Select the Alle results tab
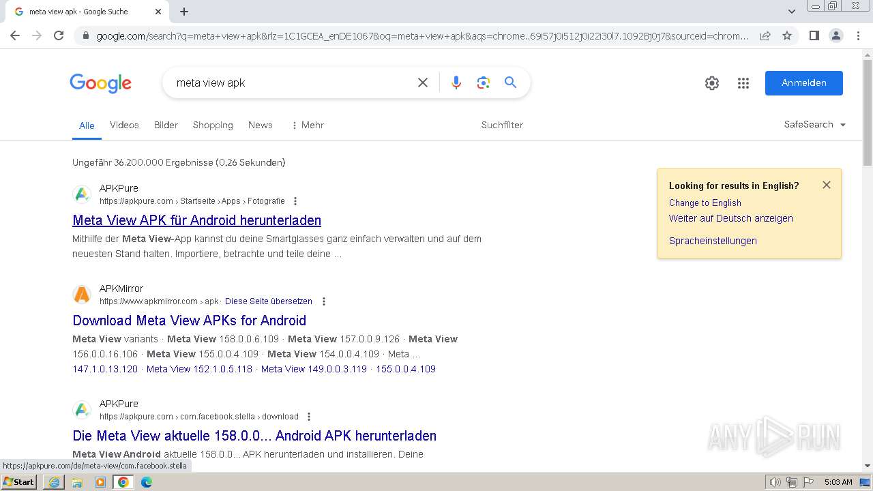The height and width of the screenshot is (491, 873). tap(87, 125)
